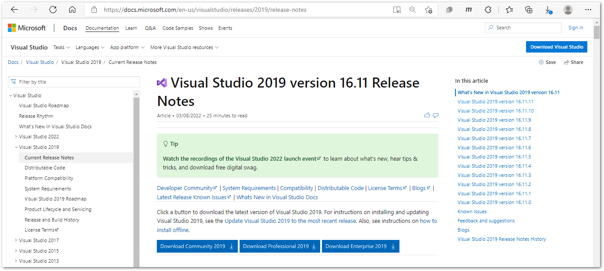Open License Terms in sidebar
The image size is (604, 271).
click(42, 230)
